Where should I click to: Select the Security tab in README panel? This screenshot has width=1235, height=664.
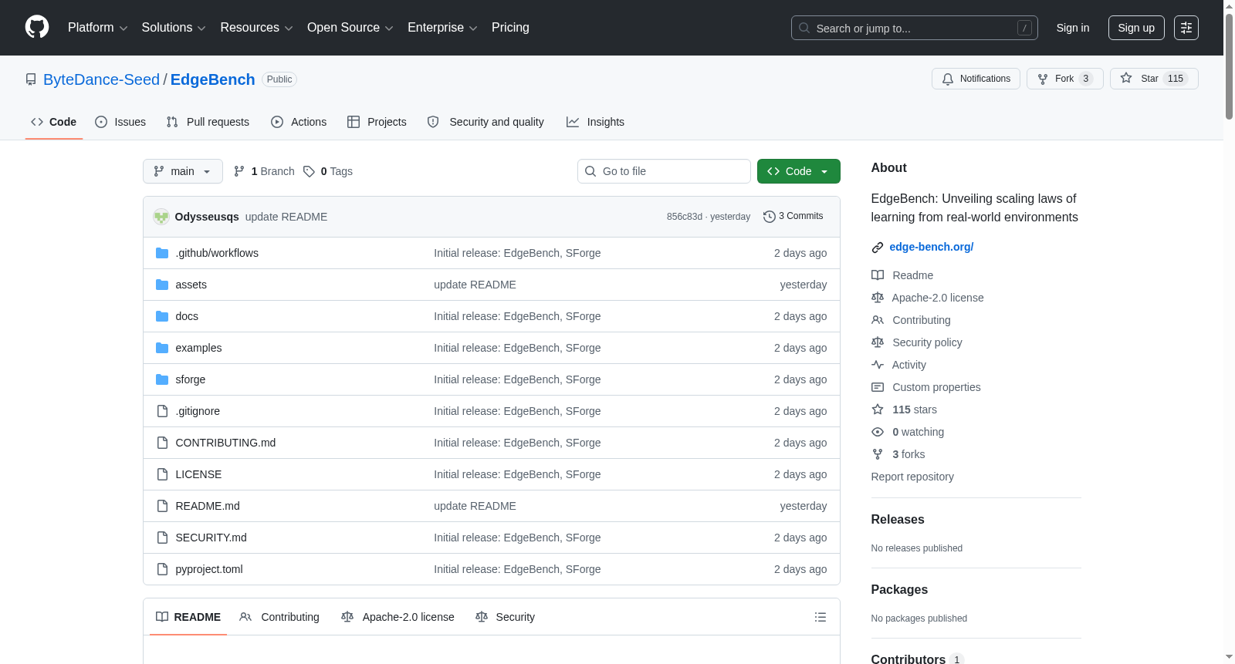pyautogui.click(x=506, y=617)
